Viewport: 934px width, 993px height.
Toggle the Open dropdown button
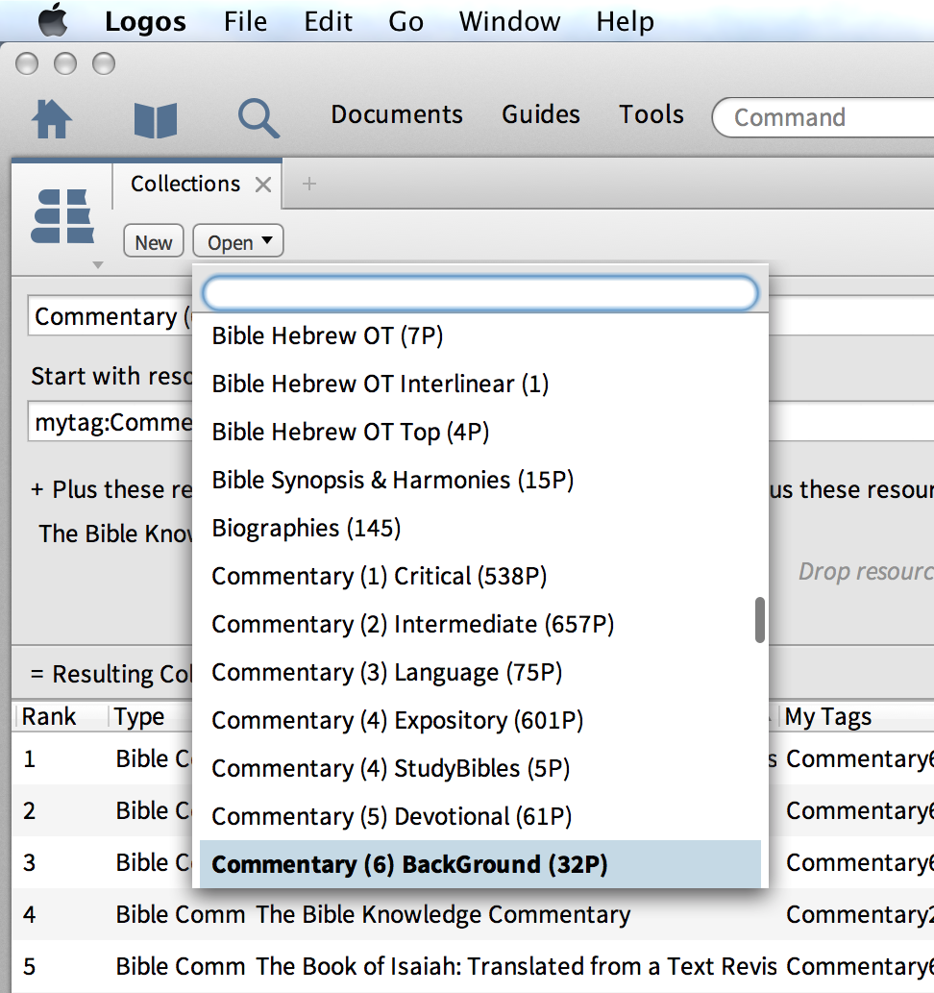pyautogui.click(x=238, y=241)
